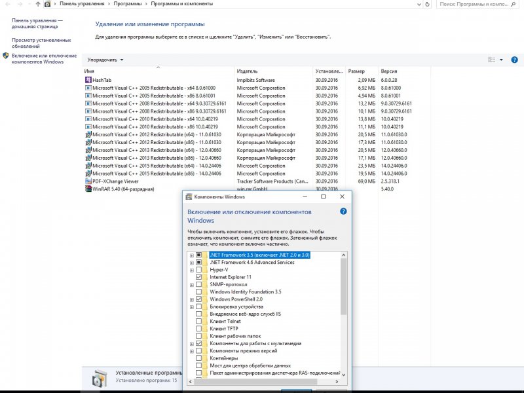Enable the Hyper-V checkbox
Screen dimensions: 524x393
(199, 270)
